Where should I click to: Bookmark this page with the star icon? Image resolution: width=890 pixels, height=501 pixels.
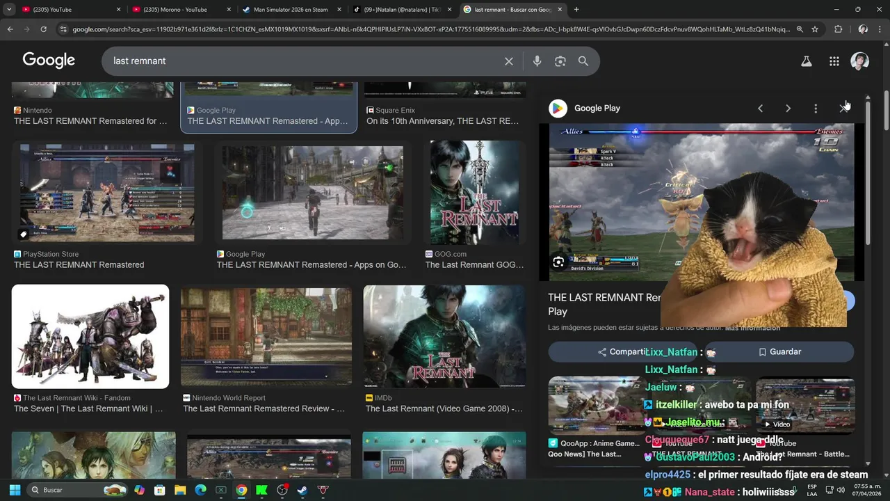point(815,29)
